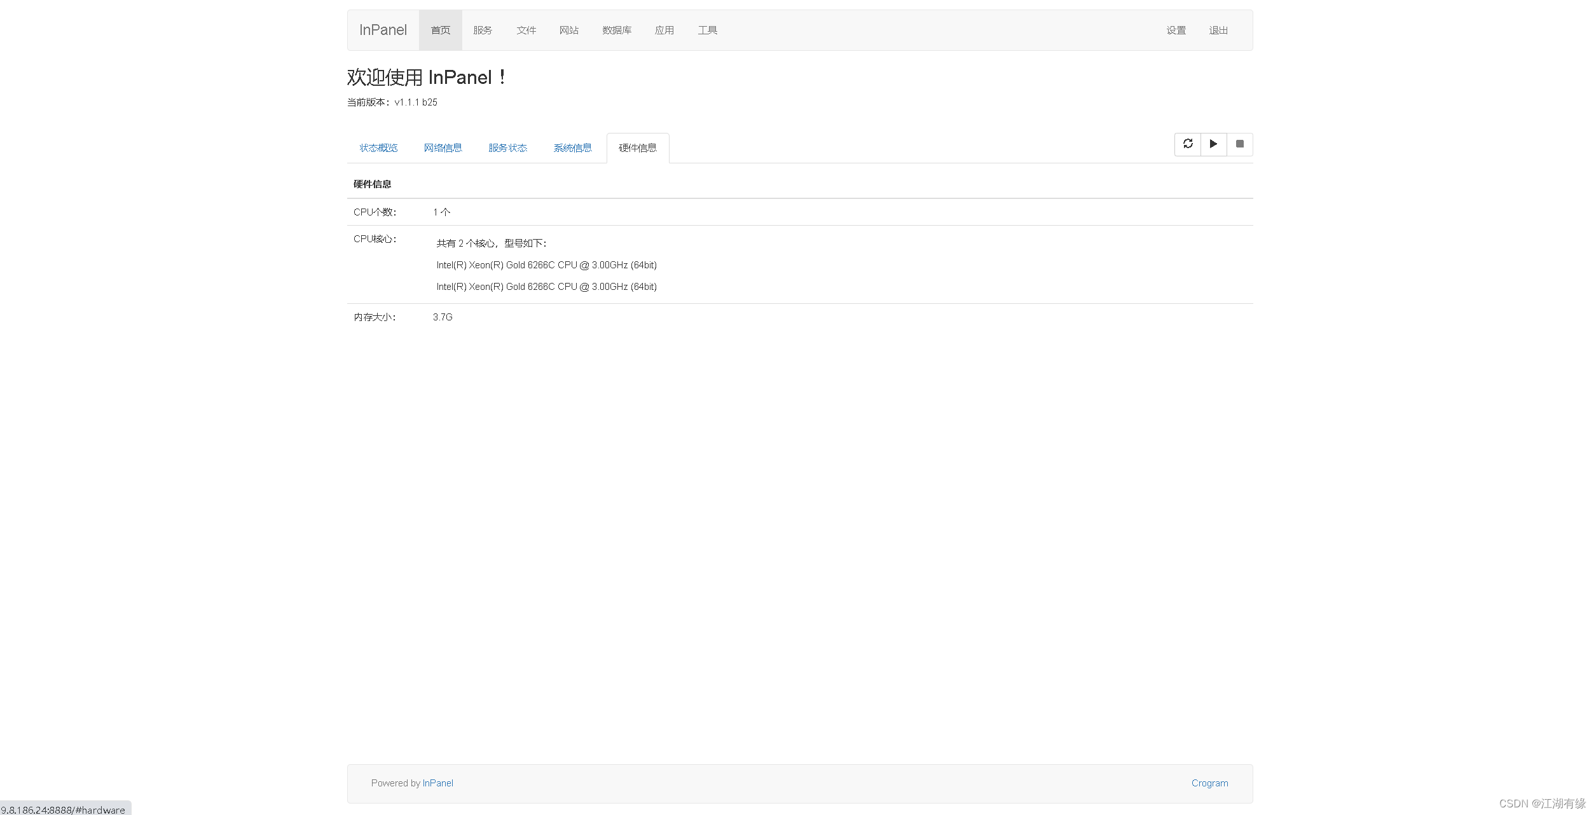This screenshot has height=815, width=1596.
Task: Open the 网站 menu item
Action: [x=569, y=30]
